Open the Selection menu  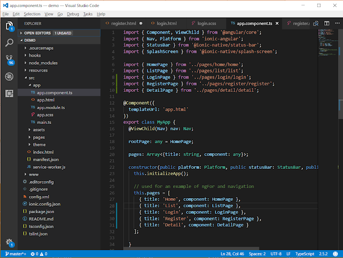pos(32,14)
